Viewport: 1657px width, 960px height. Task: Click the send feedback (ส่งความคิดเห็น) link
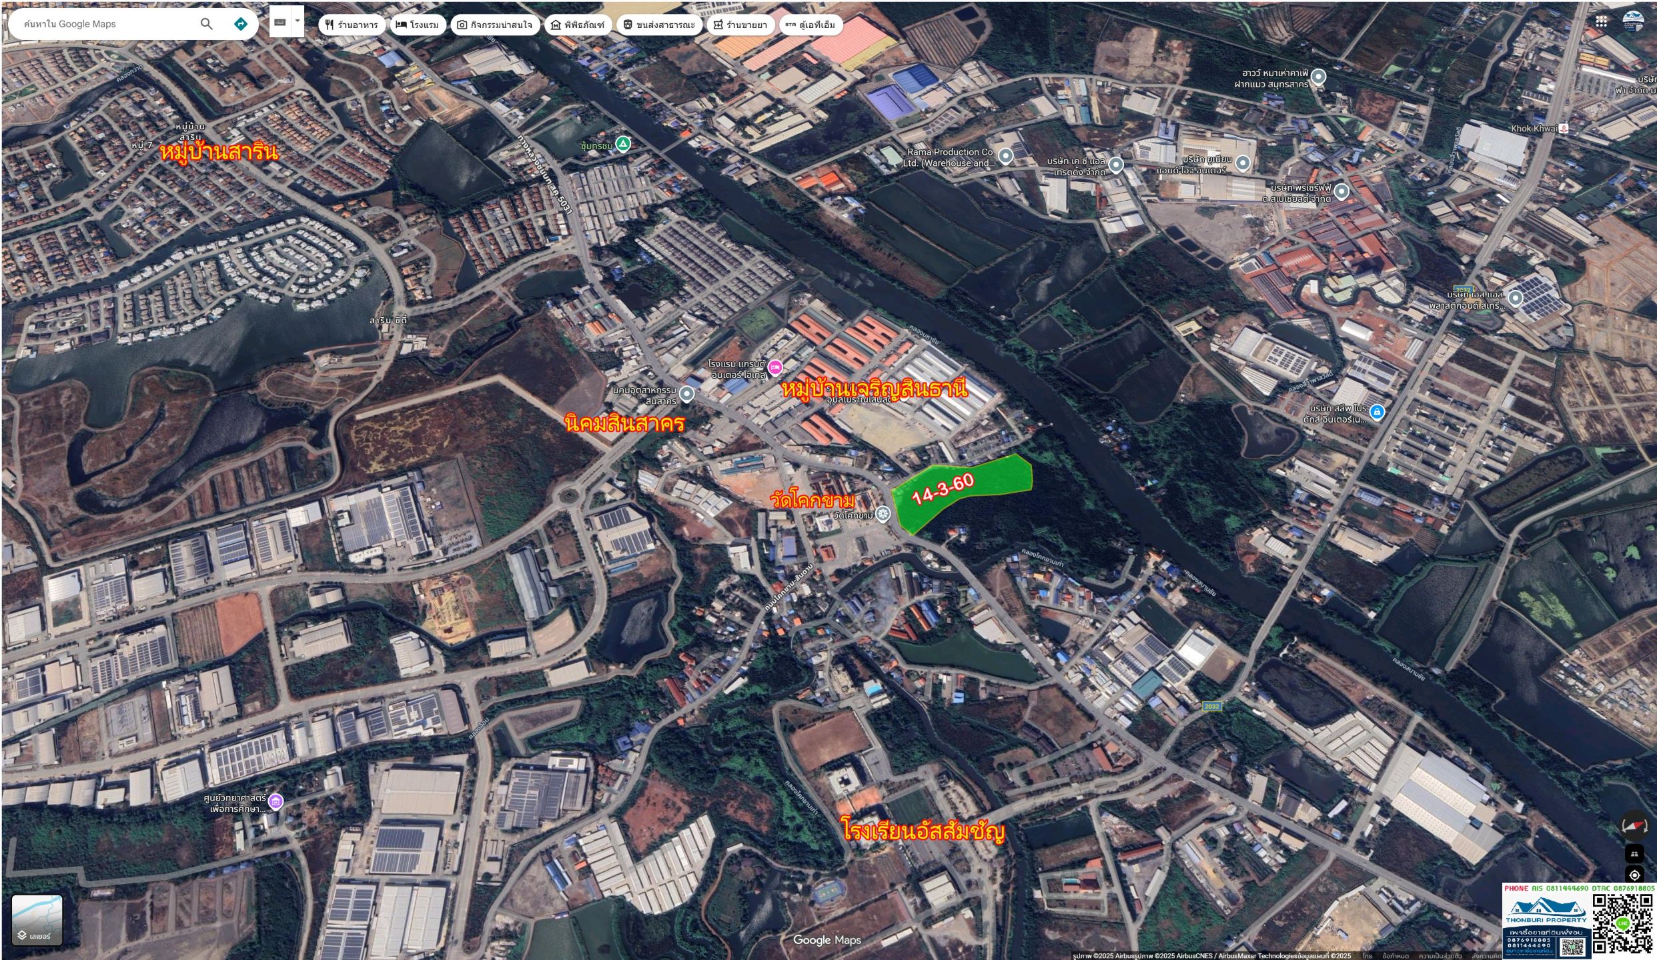pyautogui.click(x=1486, y=956)
